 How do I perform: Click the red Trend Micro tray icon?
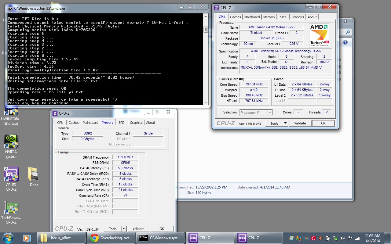point(313,238)
